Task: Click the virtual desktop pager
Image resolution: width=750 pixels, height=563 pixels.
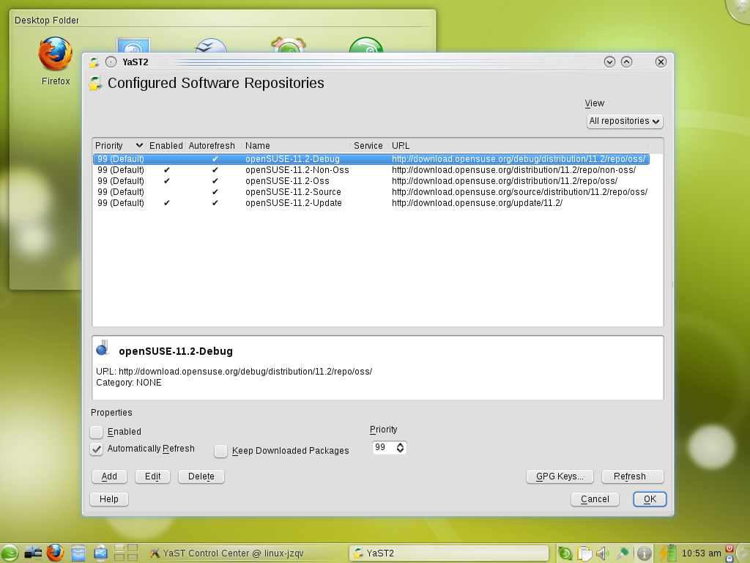Action: click(x=126, y=553)
